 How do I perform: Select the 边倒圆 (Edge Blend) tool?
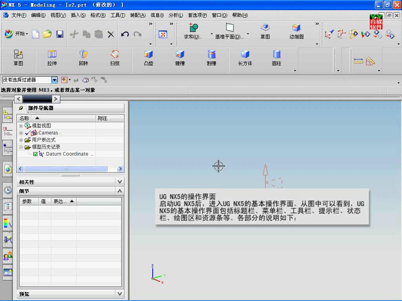coord(296,31)
